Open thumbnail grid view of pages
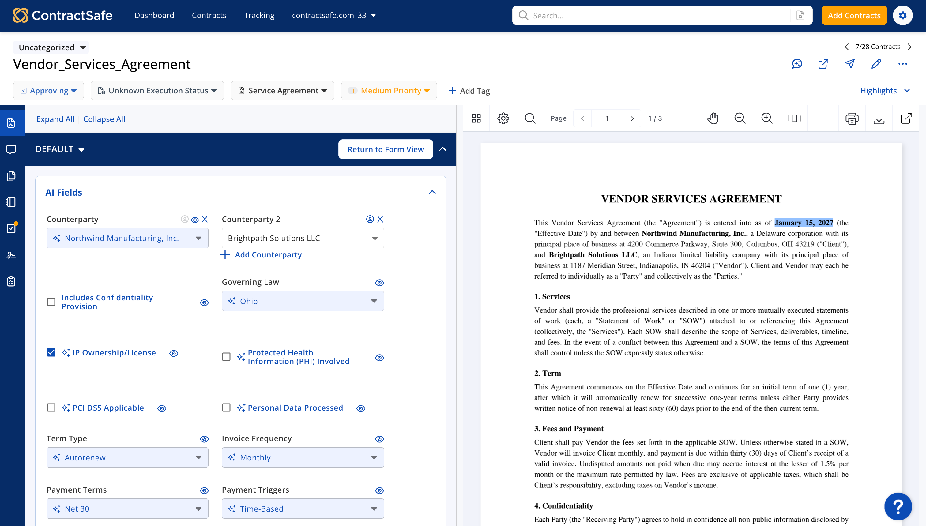This screenshot has width=926, height=526. tap(476, 118)
